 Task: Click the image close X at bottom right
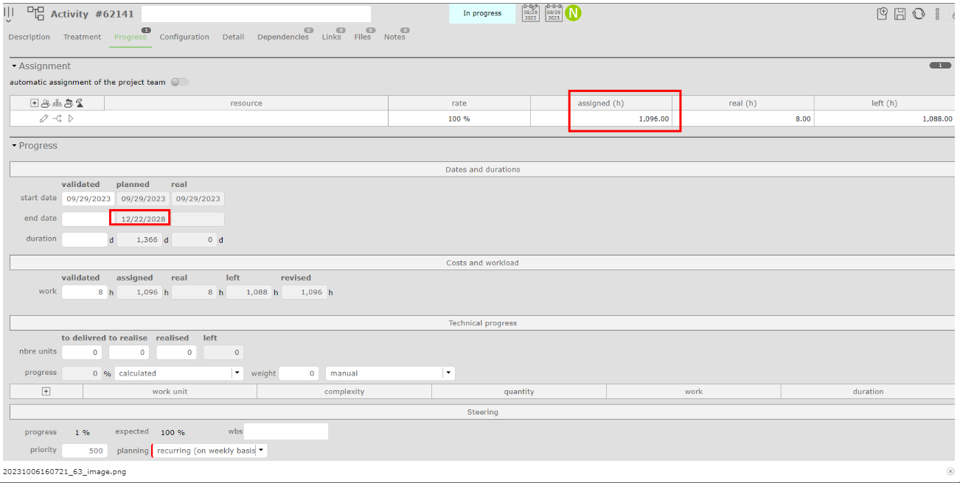(x=950, y=471)
